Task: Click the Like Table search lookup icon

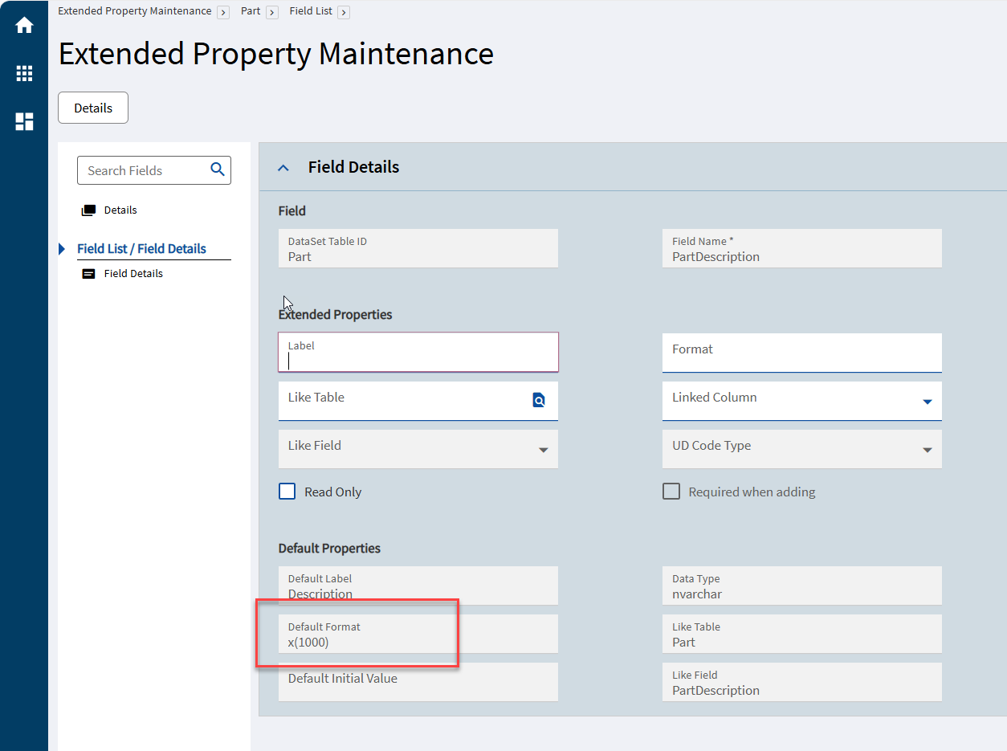Action: pos(539,400)
